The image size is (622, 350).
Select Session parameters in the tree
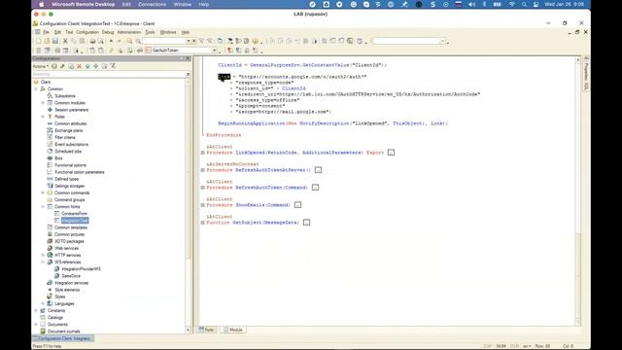71,110
